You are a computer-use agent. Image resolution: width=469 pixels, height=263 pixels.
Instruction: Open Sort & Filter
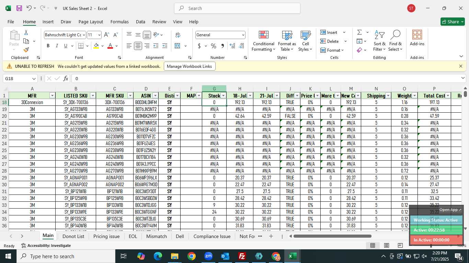tap(379, 41)
